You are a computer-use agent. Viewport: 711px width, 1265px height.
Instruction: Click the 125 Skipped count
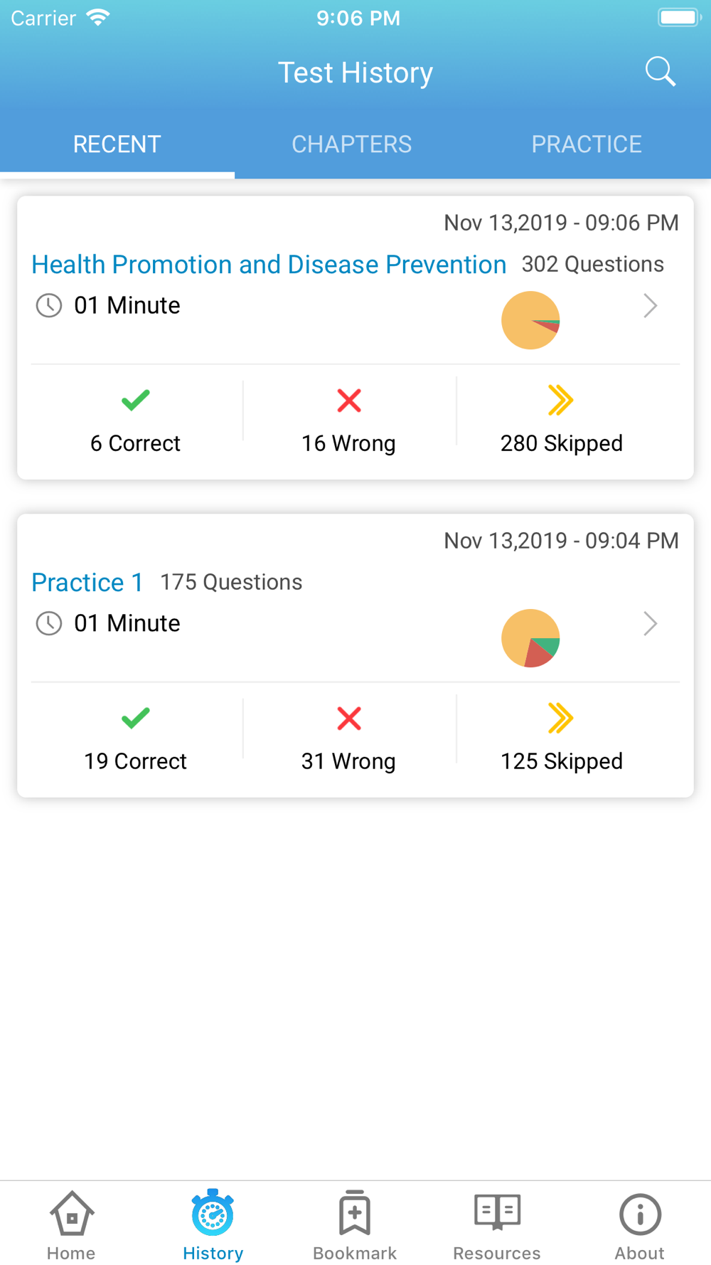(562, 761)
